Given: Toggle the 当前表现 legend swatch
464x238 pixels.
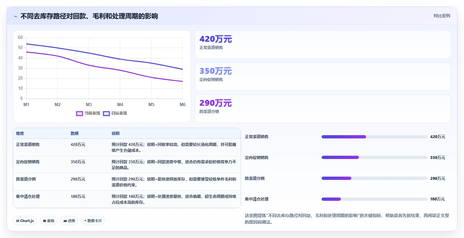Looking at the screenshot, I should (79, 113).
